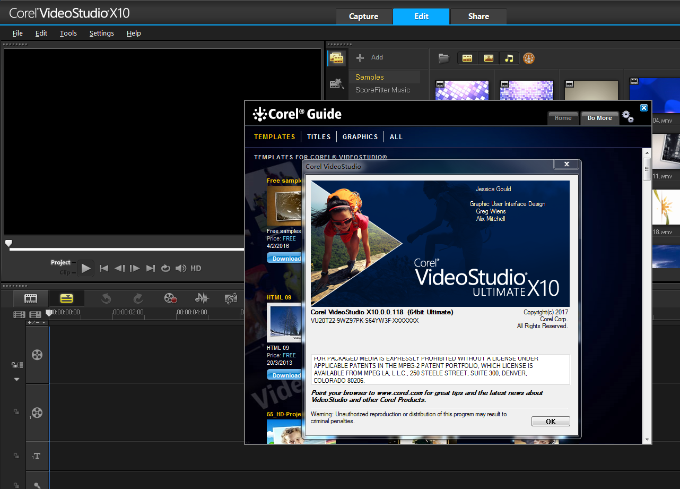Screen dimensions: 680x489
Task: Click the Redo arrow in timeline toolbar
Action: (138, 299)
